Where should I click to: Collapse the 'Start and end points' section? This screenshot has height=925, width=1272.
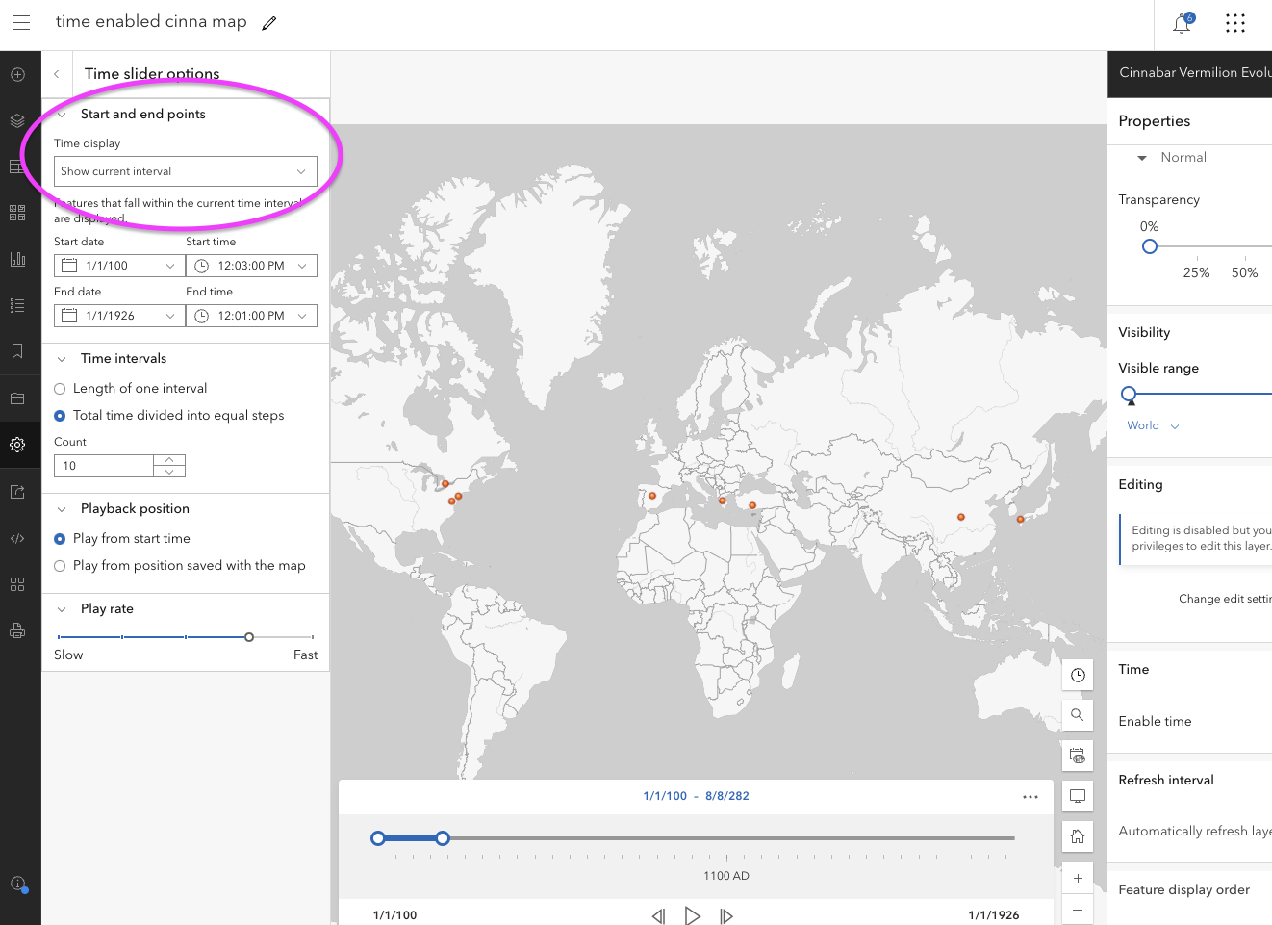pyautogui.click(x=62, y=113)
